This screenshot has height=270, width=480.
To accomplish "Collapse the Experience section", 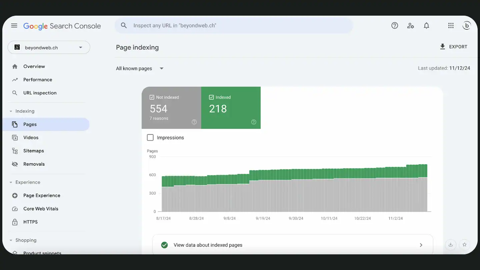I will click(x=11, y=182).
